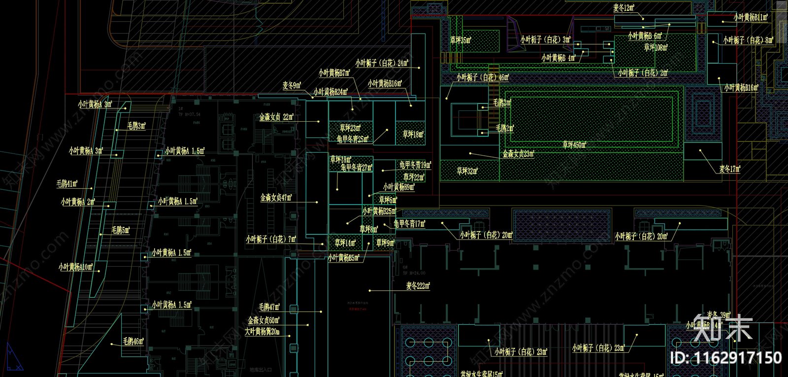788x377 pixels.
Task: Select the 龟甲冬青27㎡ text
Action: tap(357, 168)
